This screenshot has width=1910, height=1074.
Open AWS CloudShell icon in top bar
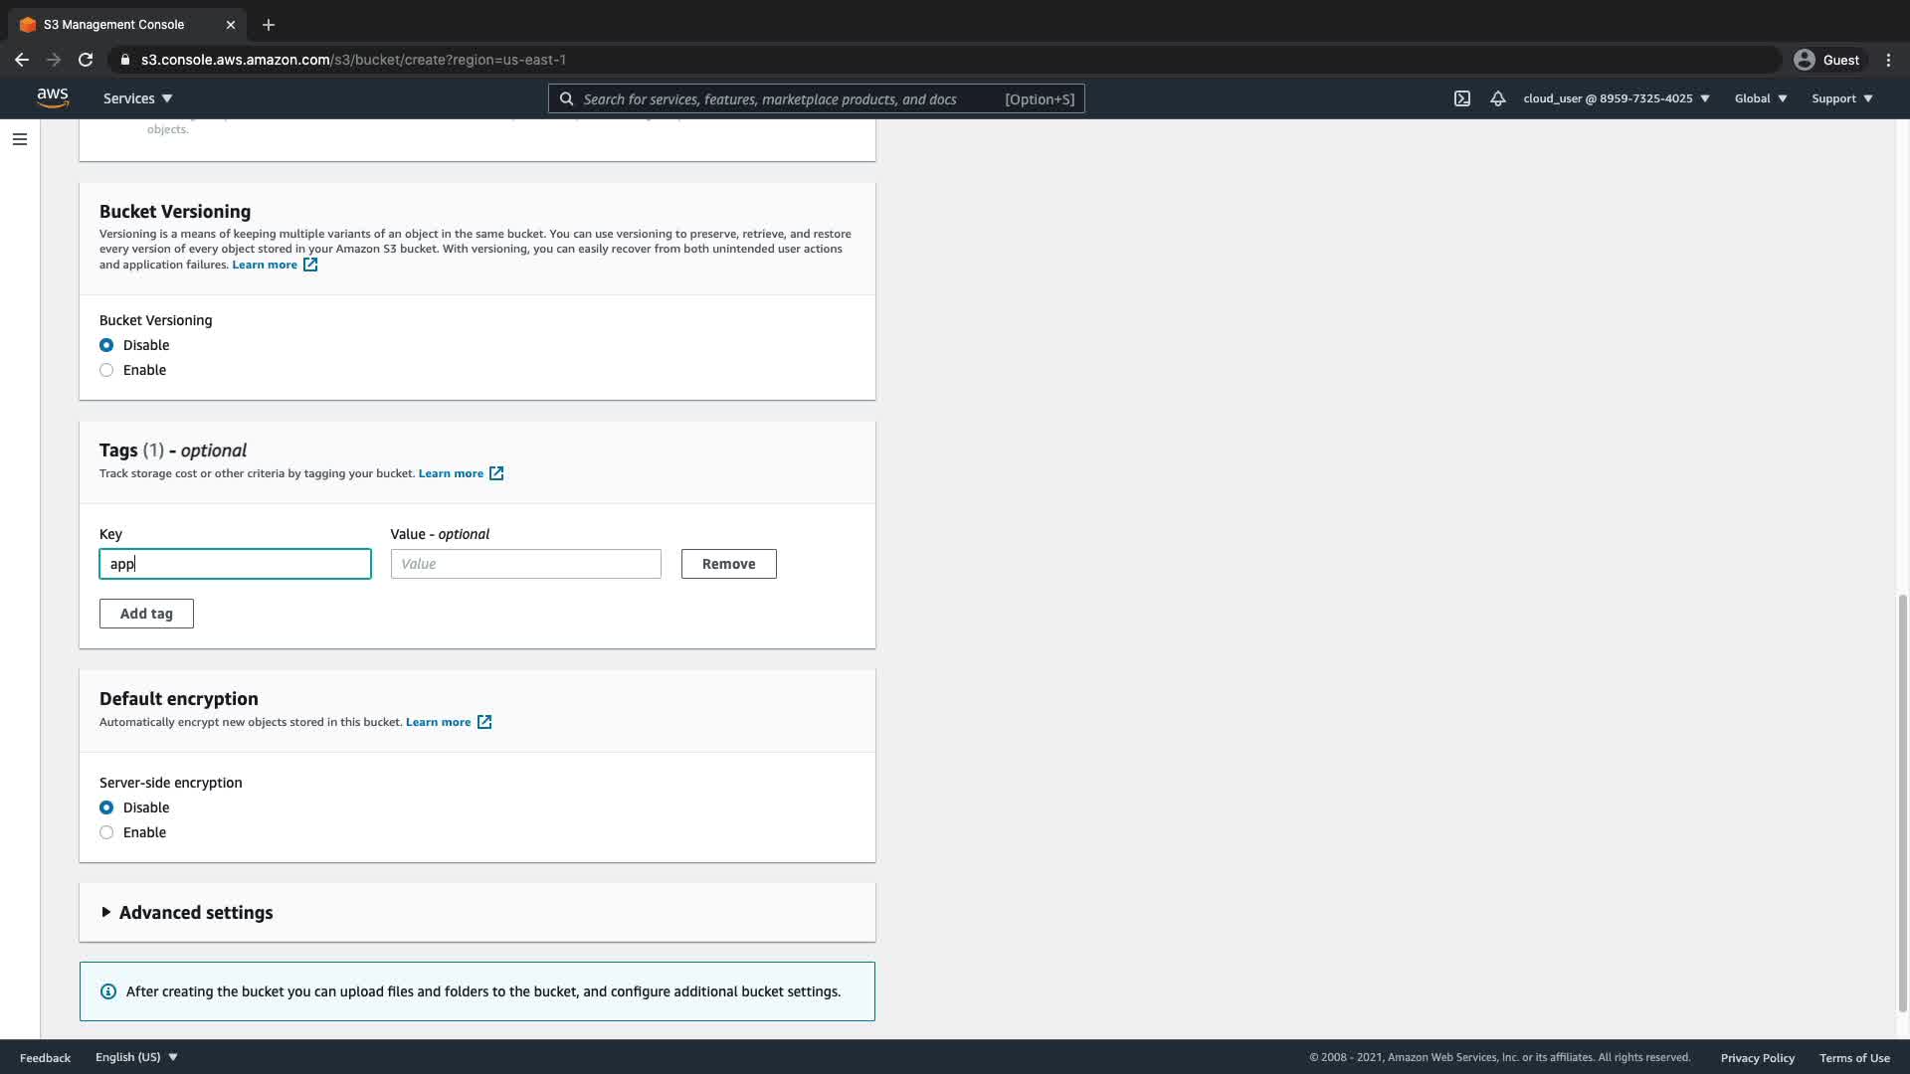point(1461,98)
